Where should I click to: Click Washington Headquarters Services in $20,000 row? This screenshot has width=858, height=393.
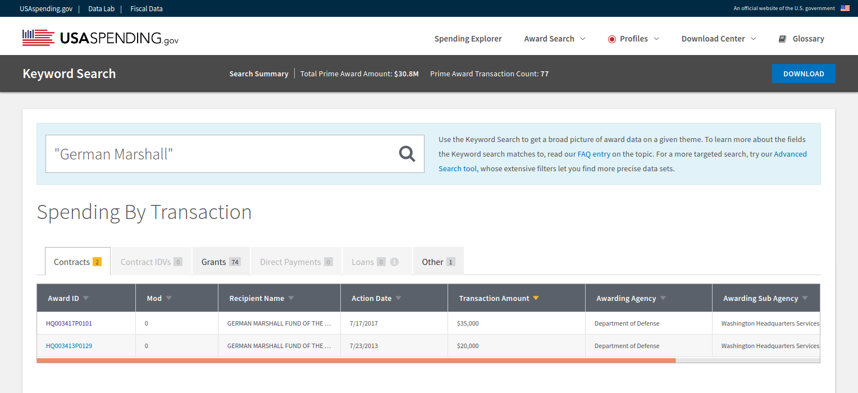pyautogui.click(x=770, y=346)
